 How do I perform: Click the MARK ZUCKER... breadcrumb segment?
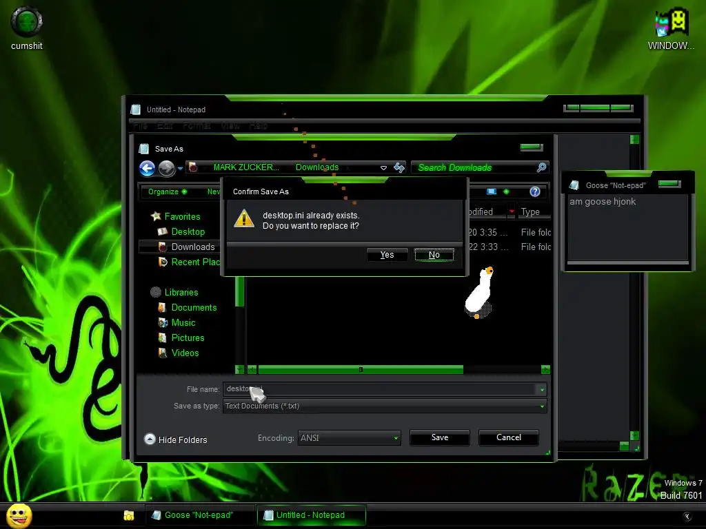coord(246,167)
